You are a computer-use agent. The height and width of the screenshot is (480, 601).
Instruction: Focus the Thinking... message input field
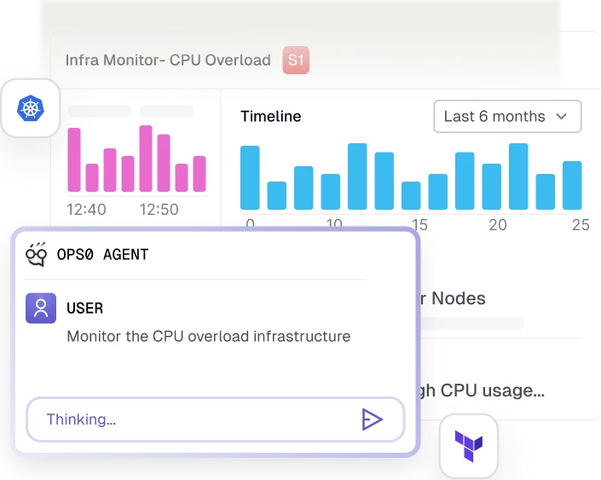(x=196, y=419)
